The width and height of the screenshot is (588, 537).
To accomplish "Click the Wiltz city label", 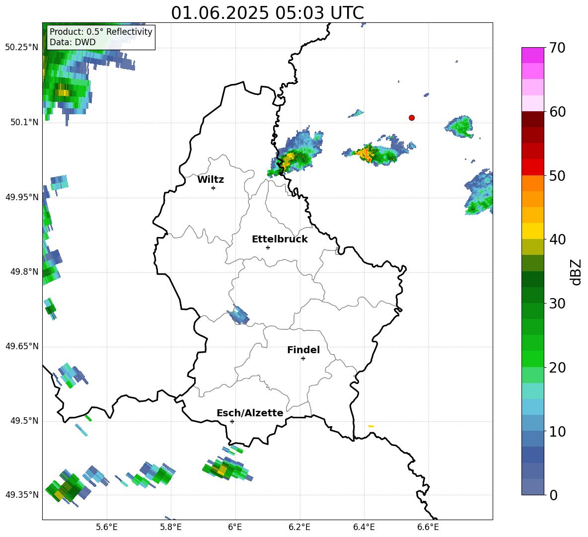I will pyautogui.click(x=211, y=180).
